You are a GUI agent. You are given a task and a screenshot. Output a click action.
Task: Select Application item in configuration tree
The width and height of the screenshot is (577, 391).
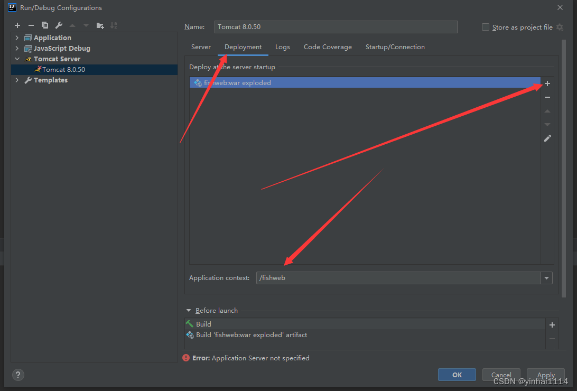[x=52, y=38]
